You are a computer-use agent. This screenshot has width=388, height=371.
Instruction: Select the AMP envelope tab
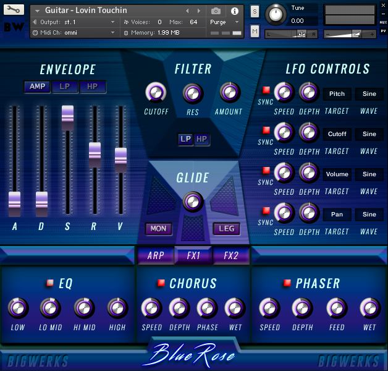tap(37, 87)
